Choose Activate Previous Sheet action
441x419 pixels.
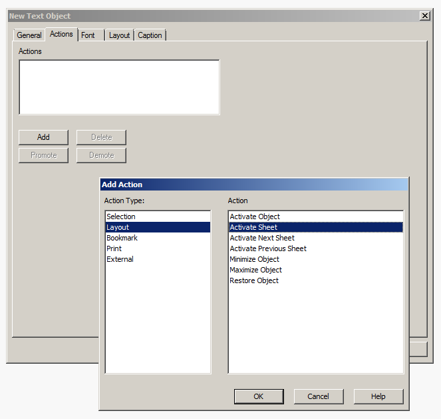316,248
